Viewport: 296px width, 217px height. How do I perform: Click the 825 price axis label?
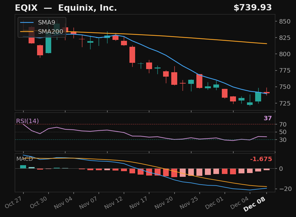(x=285, y=38)
